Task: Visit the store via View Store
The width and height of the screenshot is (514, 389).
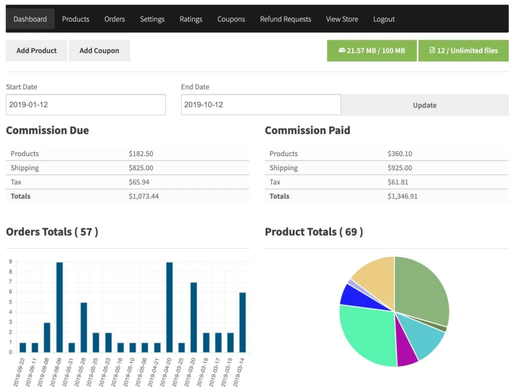Action: pyautogui.click(x=342, y=19)
